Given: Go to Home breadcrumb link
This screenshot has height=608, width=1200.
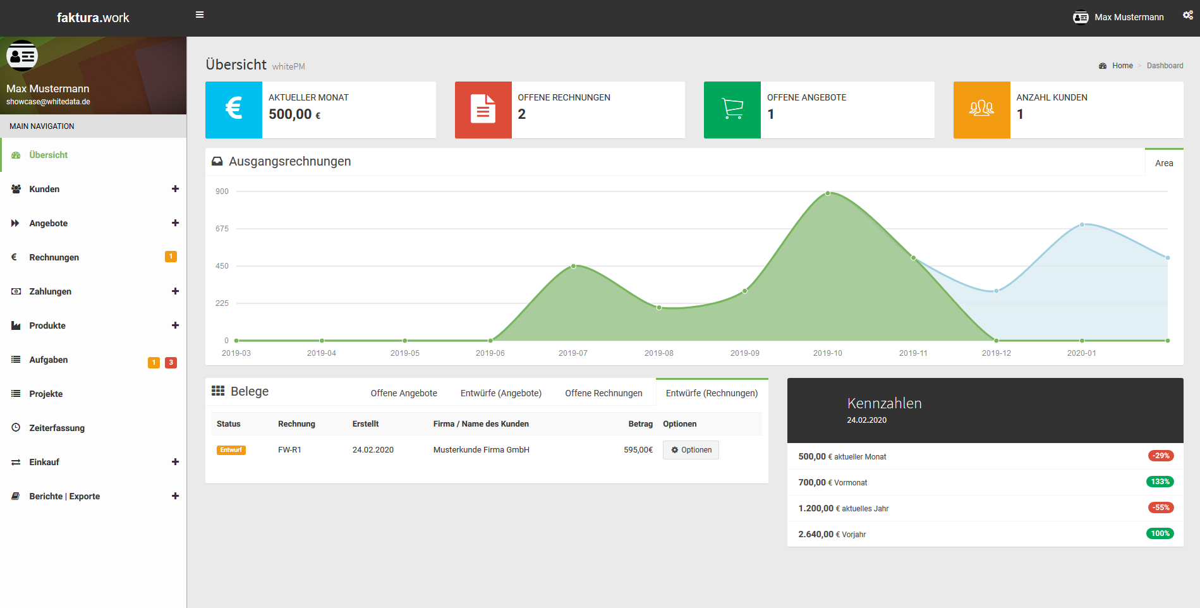Looking at the screenshot, I should point(1122,66).
